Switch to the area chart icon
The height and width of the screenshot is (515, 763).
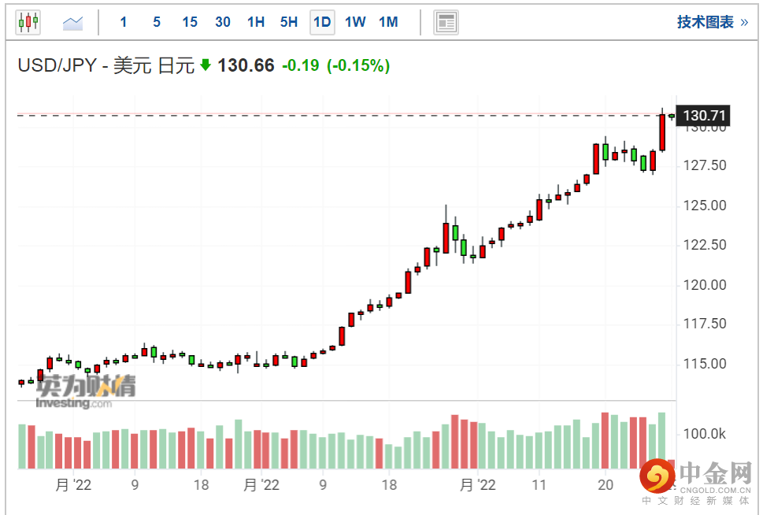click(x=72, y=22)
